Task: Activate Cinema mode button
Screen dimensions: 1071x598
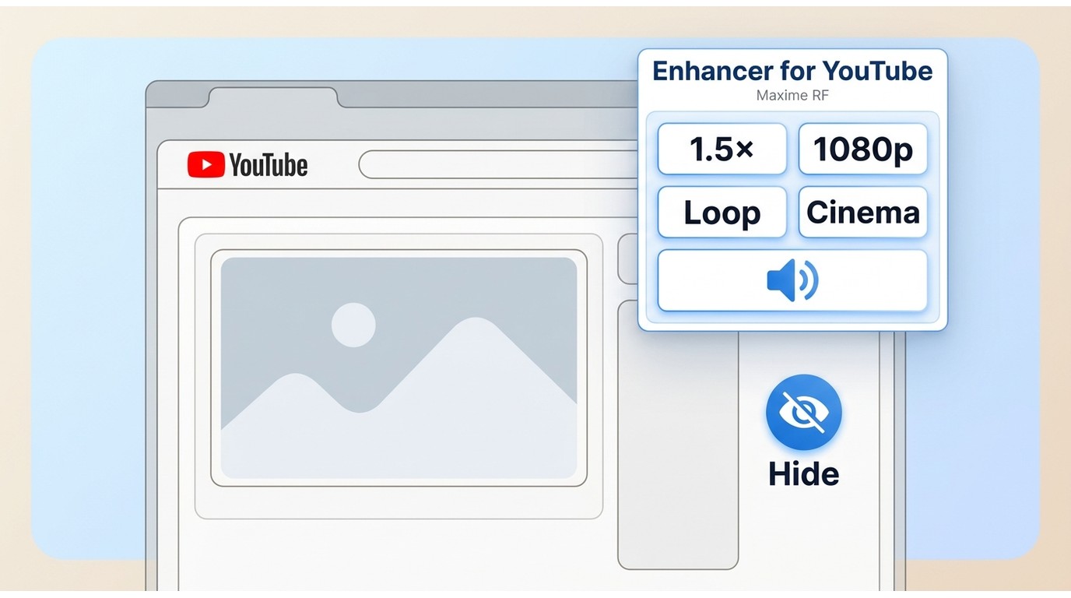Action: pyautogui.click(x=863, y=212)
